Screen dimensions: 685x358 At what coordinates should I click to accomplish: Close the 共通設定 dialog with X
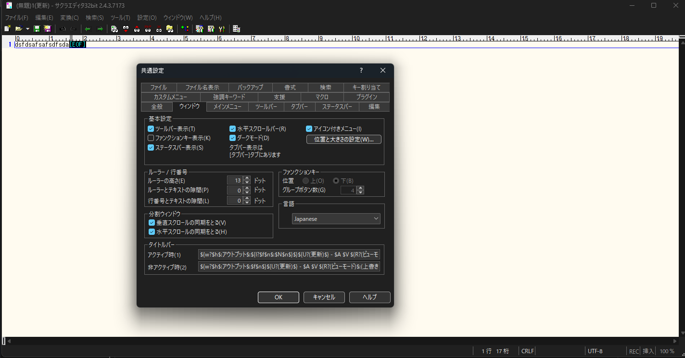point(383,70)
